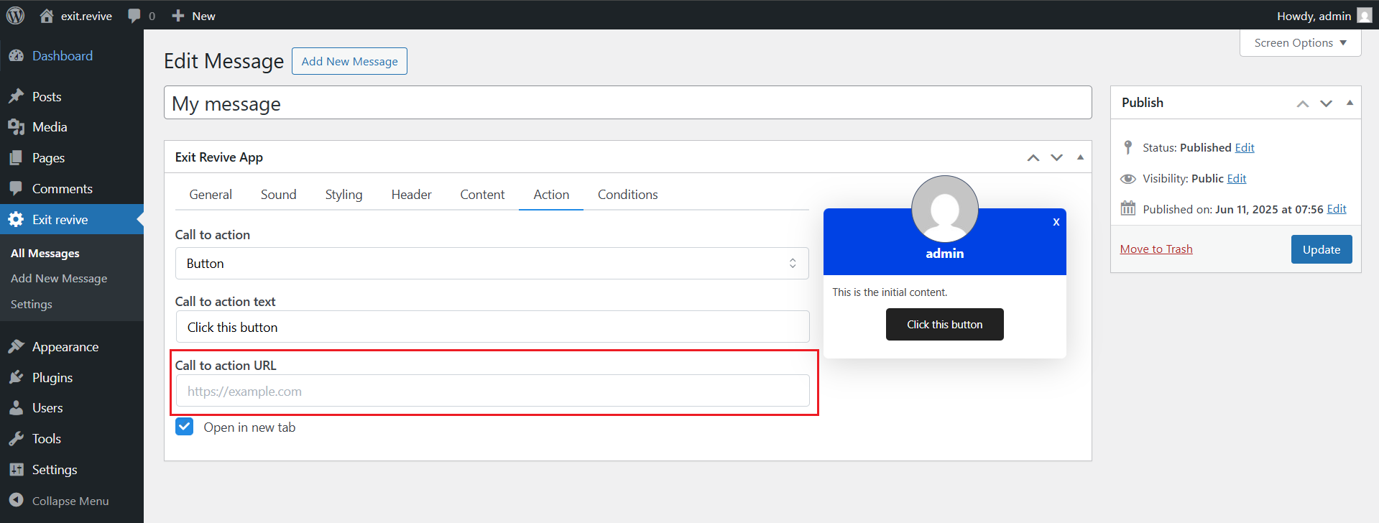1379x523 pixels.
Task: Focus the Call to action URL field
Action: tap(492, 392)
